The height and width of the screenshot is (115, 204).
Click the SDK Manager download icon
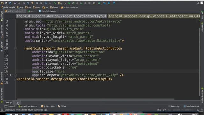[109, 3]
